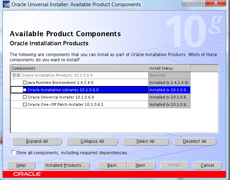Click the Deselect All button
This screenshot has width=230, height=180.
[195, 141]
